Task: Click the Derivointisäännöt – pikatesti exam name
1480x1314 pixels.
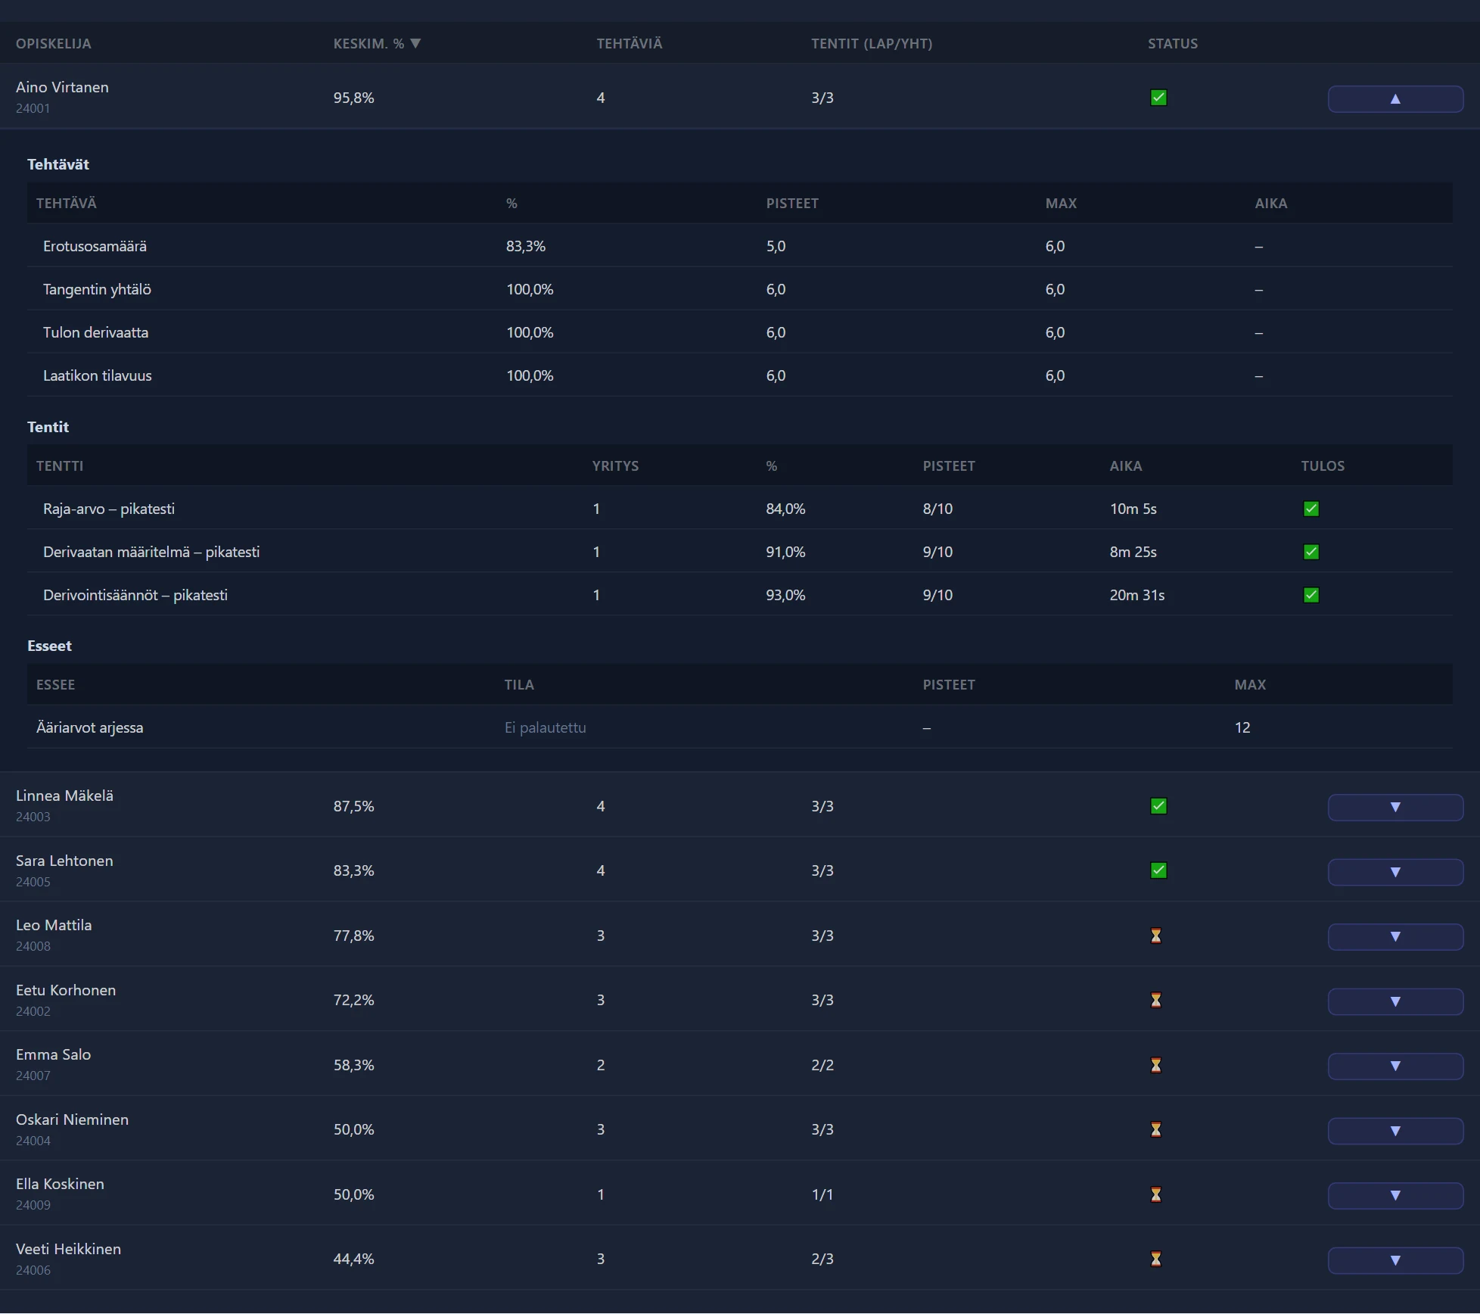Action: pyautogui.click(x=135, y=595)
